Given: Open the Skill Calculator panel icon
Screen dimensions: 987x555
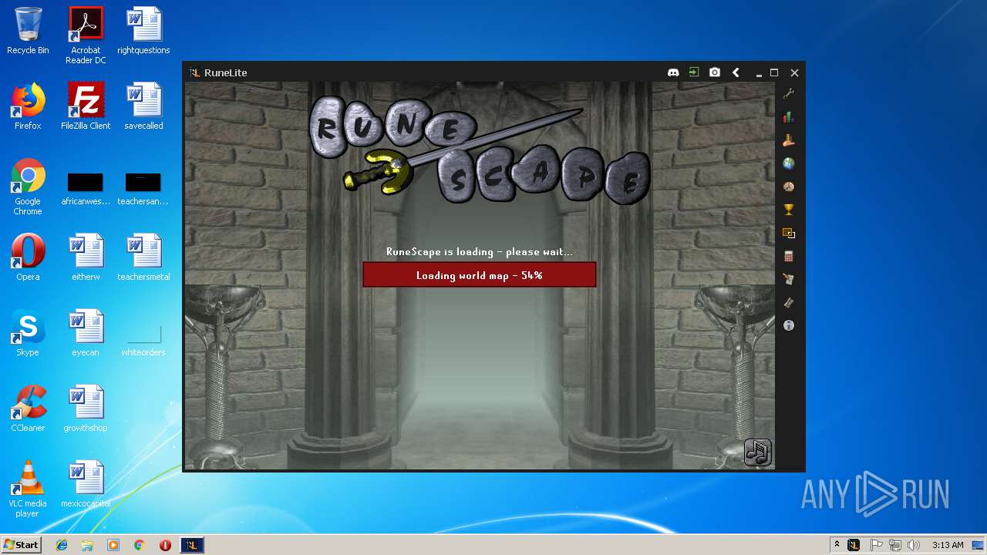Looking at the screenshot, I should (788, 256).
